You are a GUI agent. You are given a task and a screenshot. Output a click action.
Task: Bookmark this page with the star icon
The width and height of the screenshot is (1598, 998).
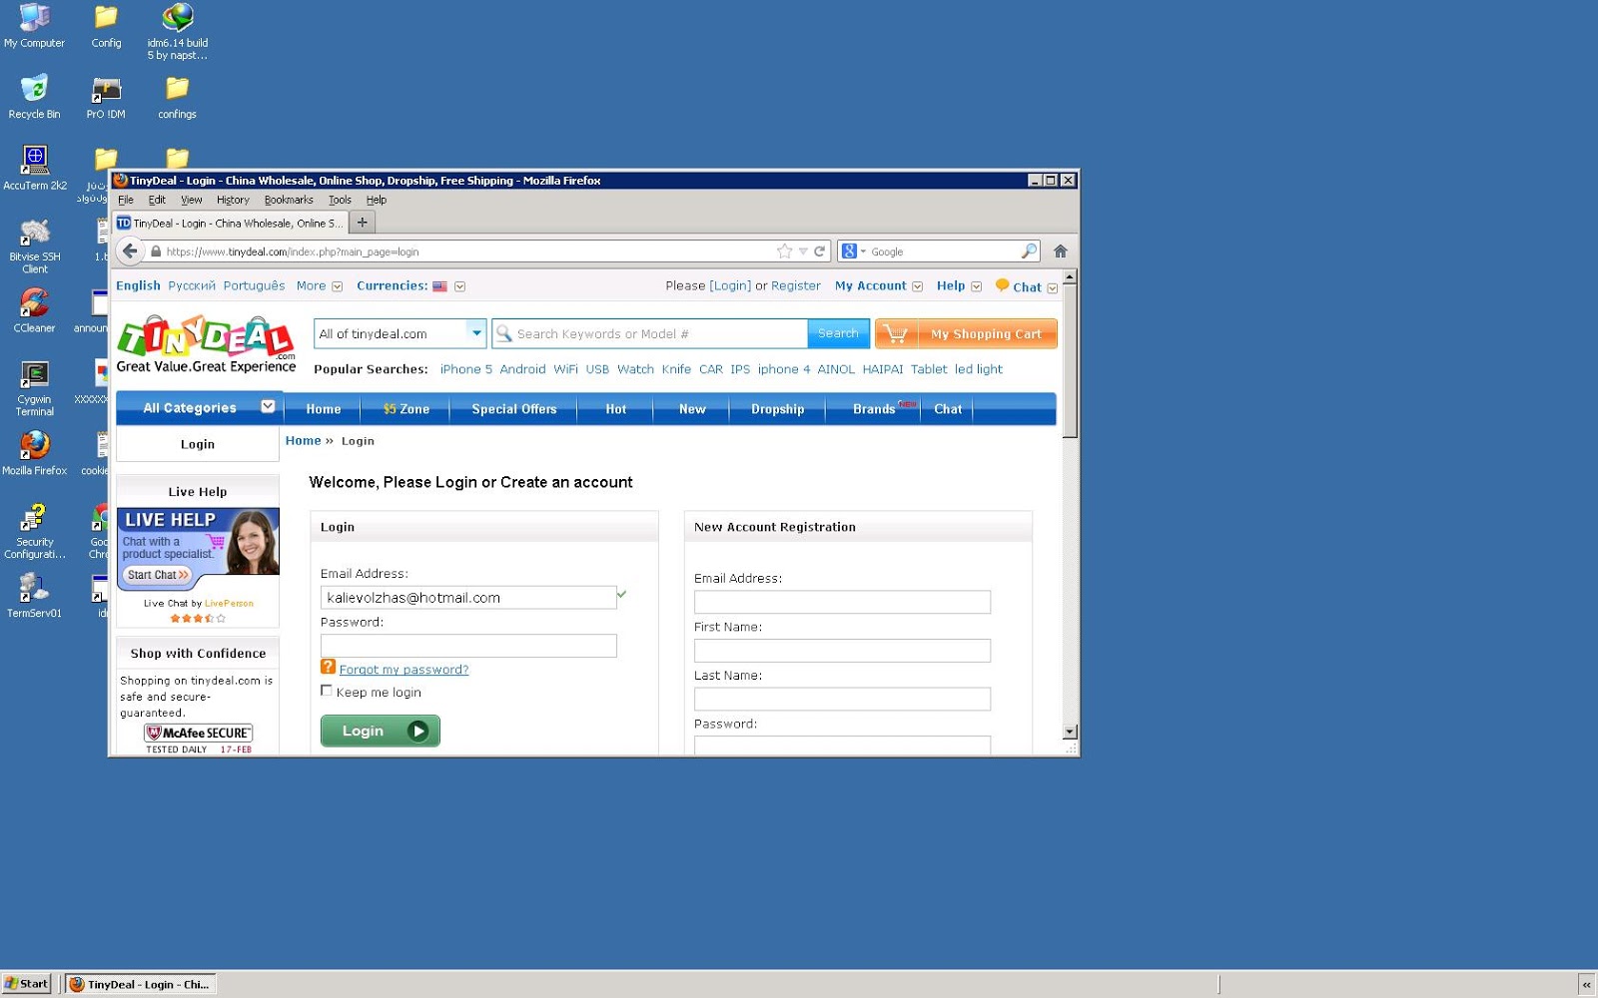(x=785, y=251)
